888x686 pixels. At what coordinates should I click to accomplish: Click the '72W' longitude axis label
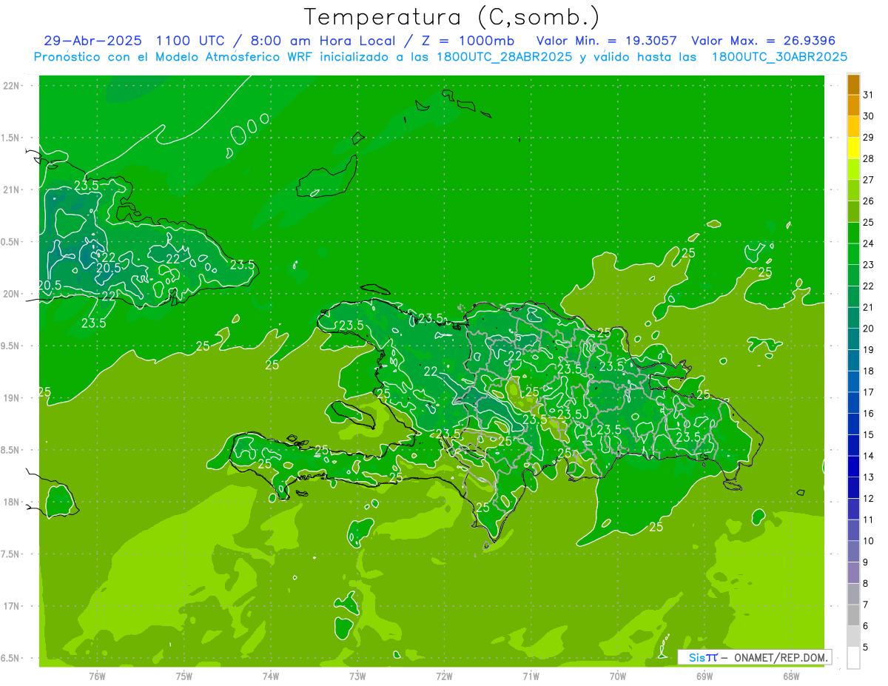(x=444, y=676)
